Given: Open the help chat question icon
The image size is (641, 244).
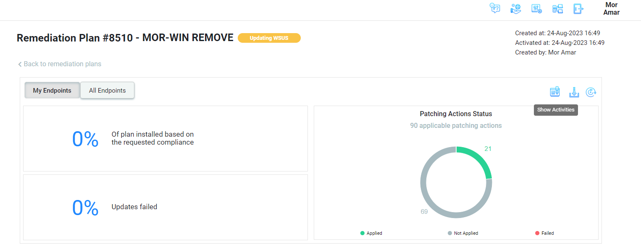Looking at the screenshot, I should 495,8.
